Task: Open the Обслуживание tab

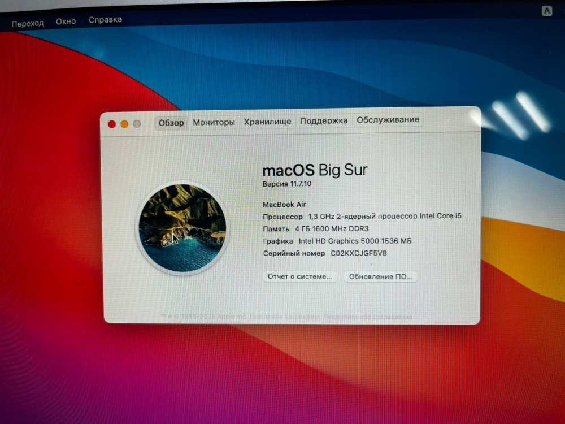Action: point(388,120)
